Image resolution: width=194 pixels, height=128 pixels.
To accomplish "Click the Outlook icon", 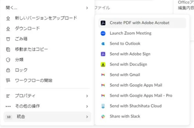I will click(103, 44).
